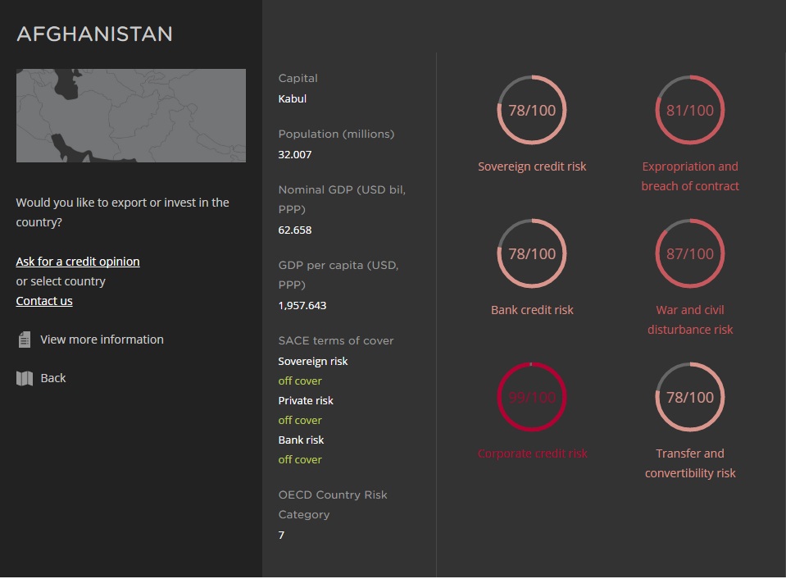Open the Ask for a credit opinion link

78,262
